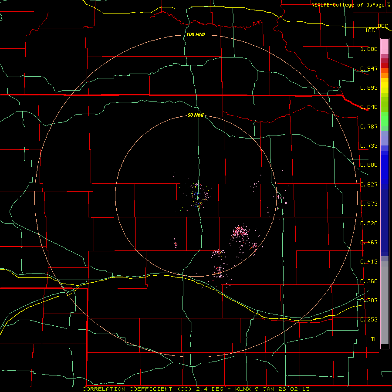Select the 0.680 scale label
The height and width of the screenshot is (392, 392).
pyautogui.click(x=369, y=165)
